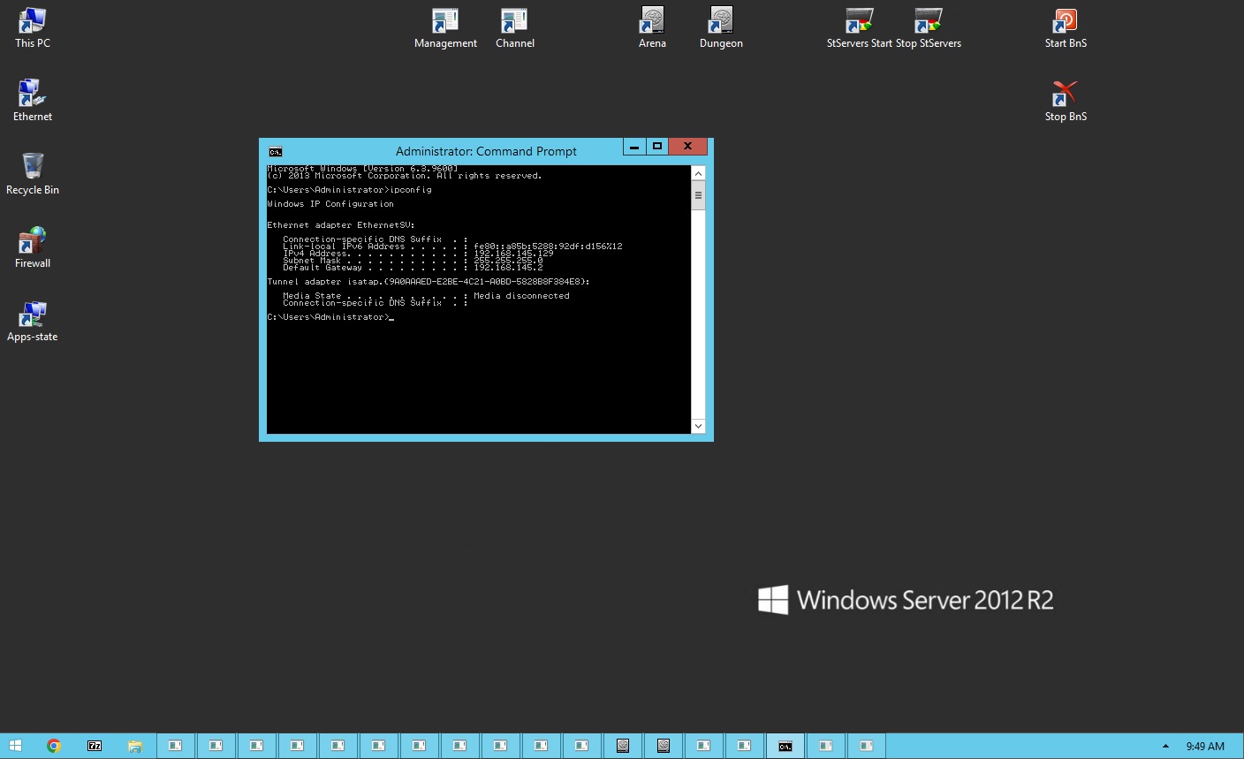
Task: Click the Microsoft Windows version line
Action: pyautogui.click(x=362, y=169)
